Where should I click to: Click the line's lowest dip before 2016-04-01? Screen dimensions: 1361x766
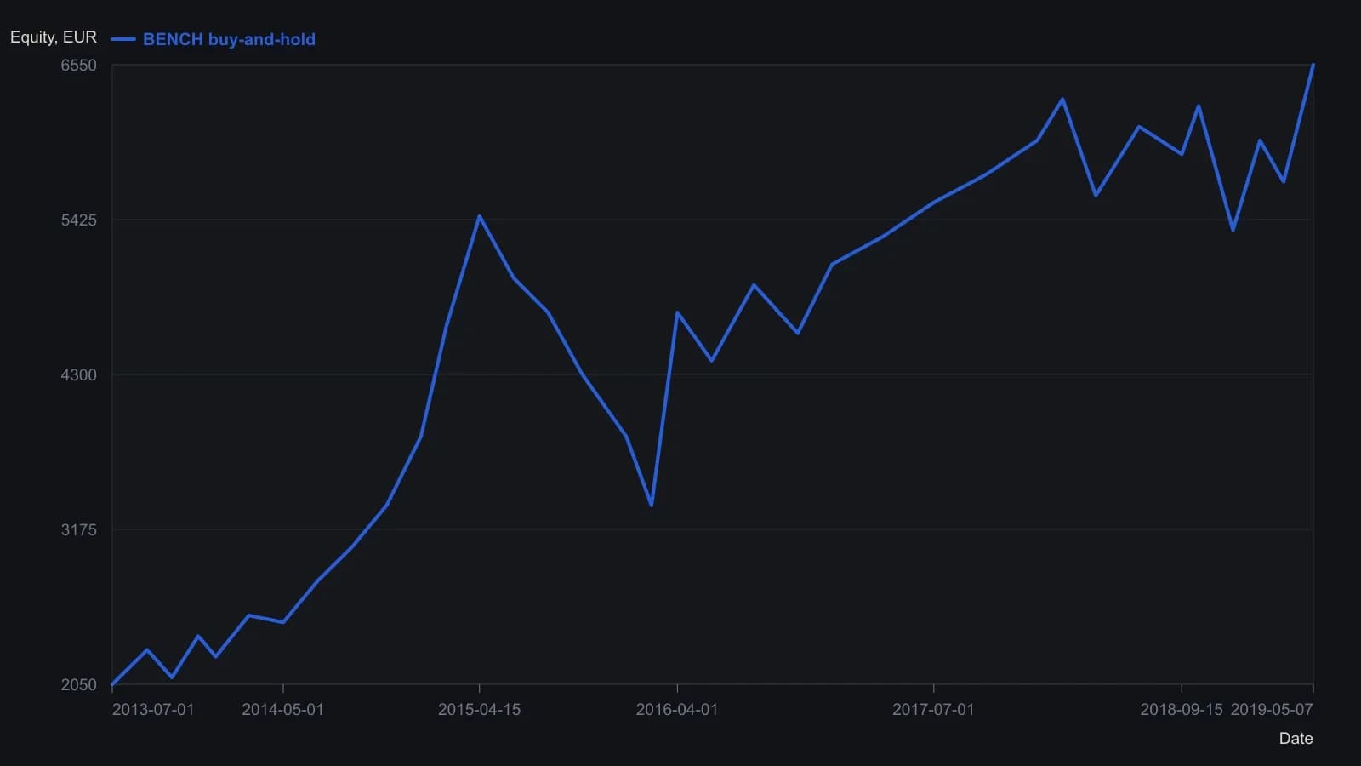[x=652, y=506]
